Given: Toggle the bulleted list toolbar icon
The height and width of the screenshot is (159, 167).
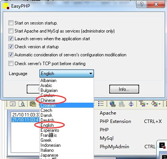Looking at the screenshot, I should [101, 103].
